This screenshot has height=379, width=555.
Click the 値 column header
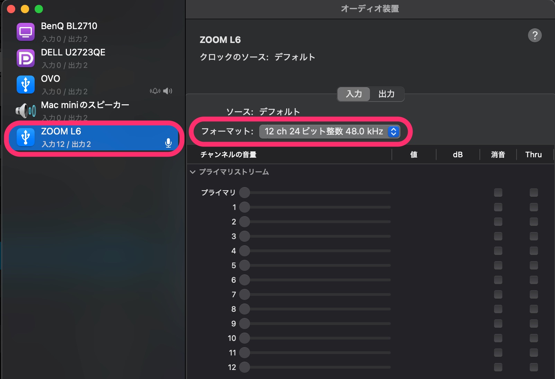(x=414, y=155)
